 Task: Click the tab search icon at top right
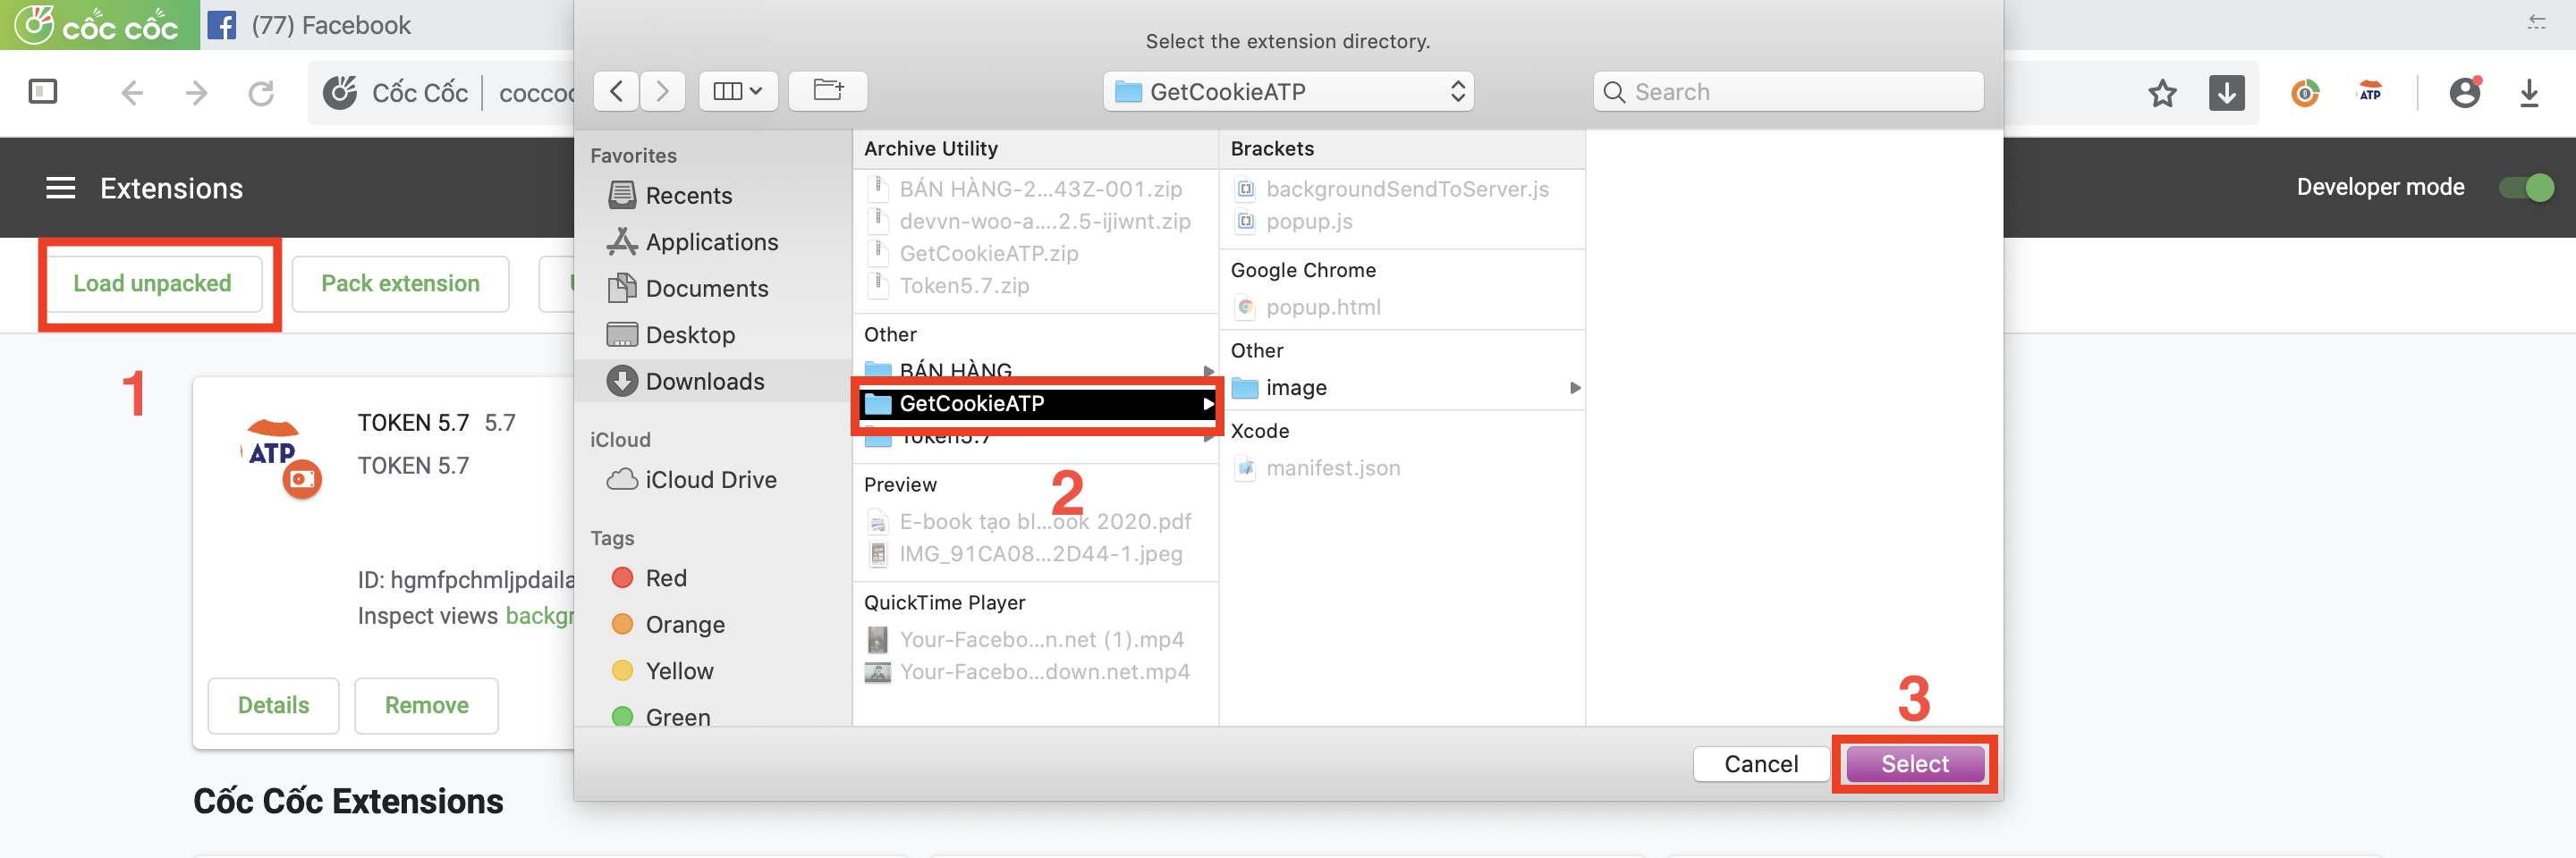tap(2536, 22)
